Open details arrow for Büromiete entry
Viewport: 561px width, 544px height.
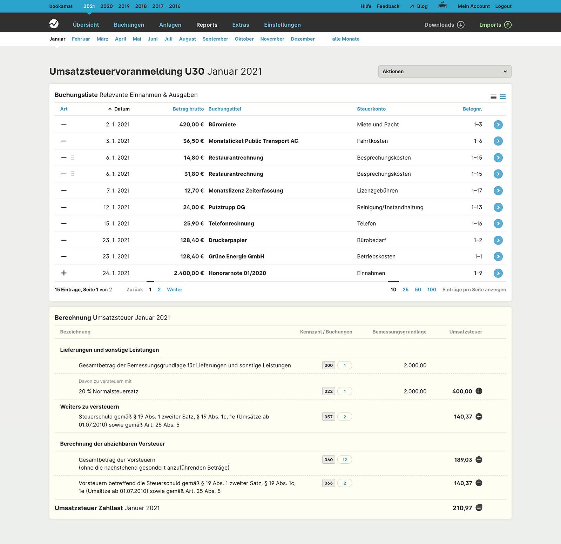(x=498, y=125)
